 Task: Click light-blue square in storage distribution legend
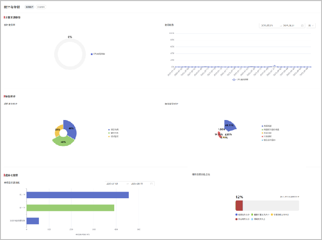(252, 218)
